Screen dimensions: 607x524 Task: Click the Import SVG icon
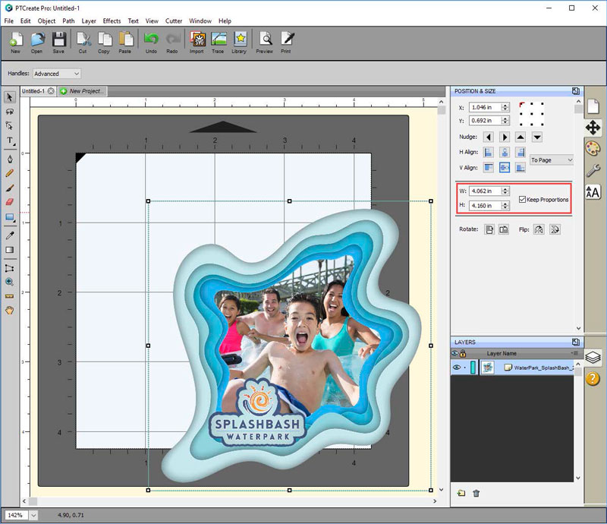(197, 43)
